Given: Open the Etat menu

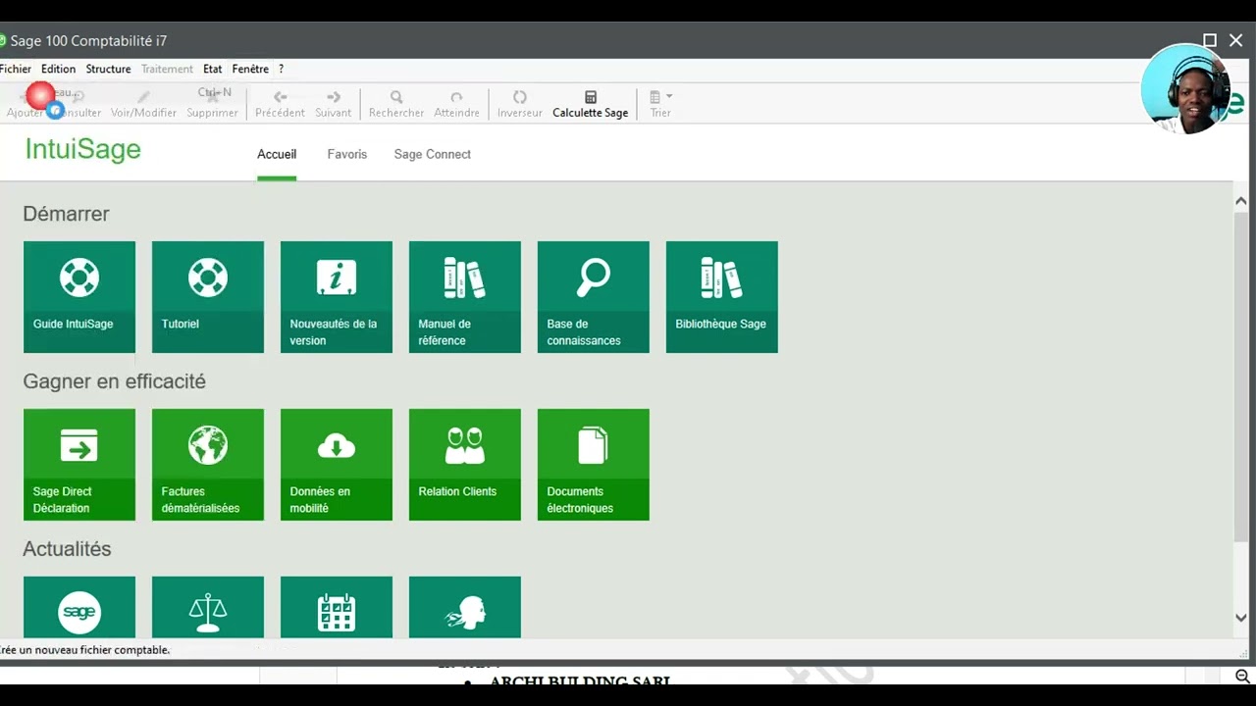Looking at the screenshot, I should tap(212, 69).
